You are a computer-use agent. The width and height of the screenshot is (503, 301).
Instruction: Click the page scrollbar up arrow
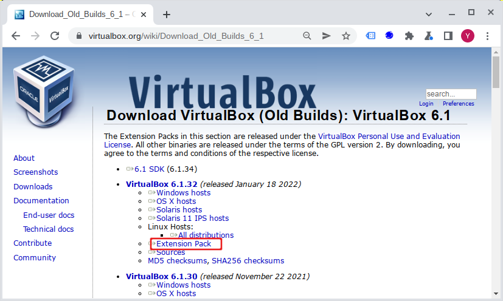(x=496, y=52)
